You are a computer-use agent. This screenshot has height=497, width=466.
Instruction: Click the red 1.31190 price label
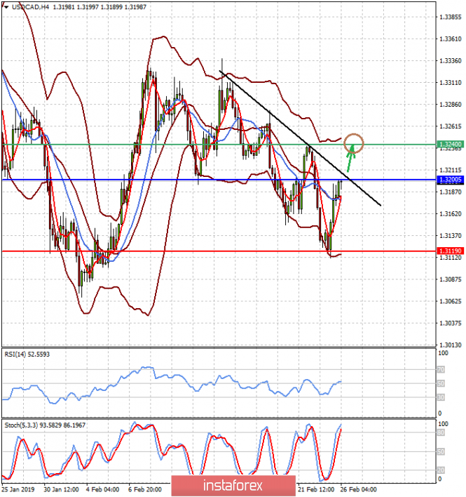(x=450, y=251)
